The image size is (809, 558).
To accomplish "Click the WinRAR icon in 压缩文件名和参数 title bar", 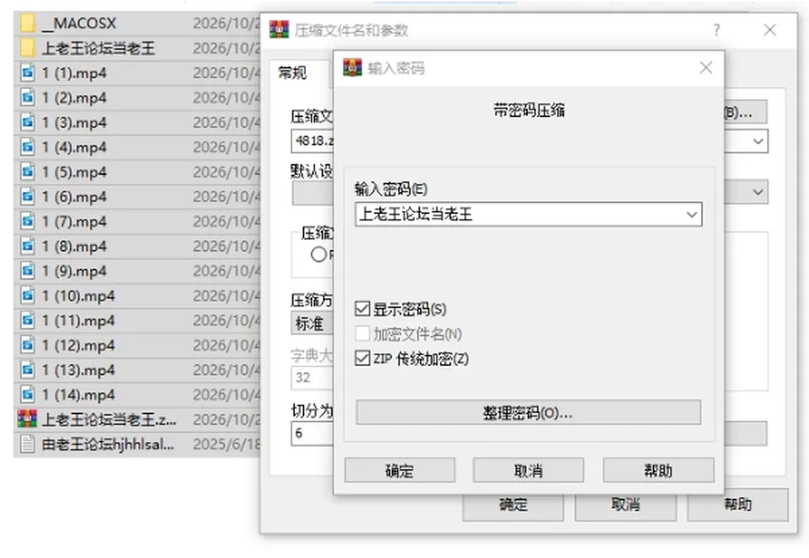I will [x=279, y=30].
